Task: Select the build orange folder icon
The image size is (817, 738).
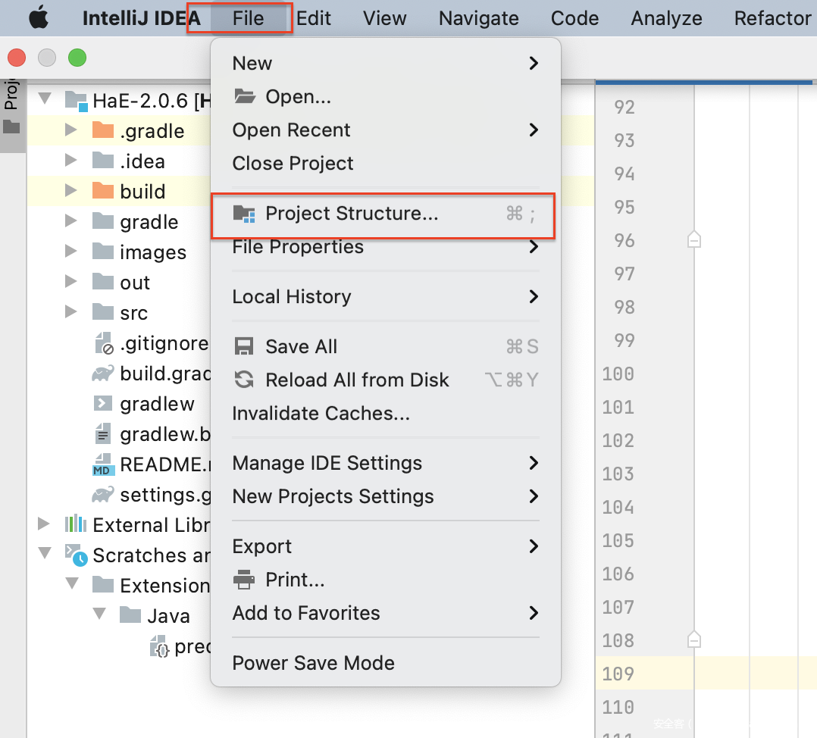Action: 102,190
